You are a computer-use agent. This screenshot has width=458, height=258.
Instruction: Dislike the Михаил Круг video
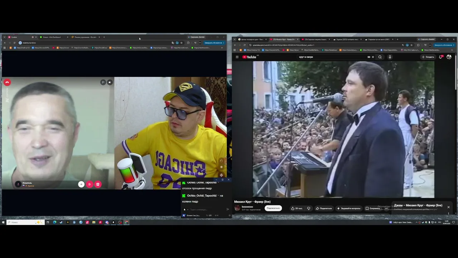click(308, 208)
